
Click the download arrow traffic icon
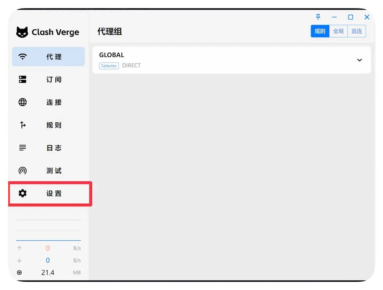pyautogui.click(x=20, y=260)
